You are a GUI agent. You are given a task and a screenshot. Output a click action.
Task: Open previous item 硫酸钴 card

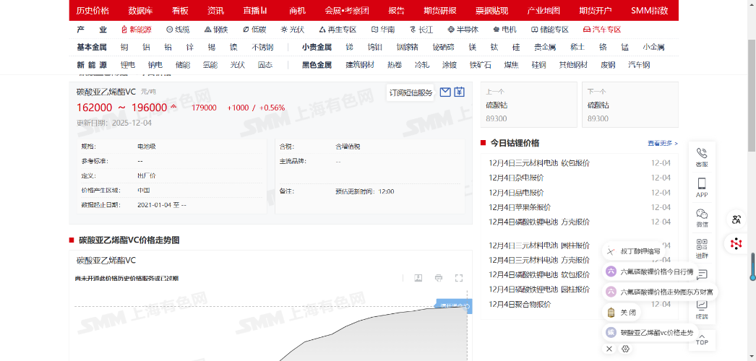pos(529,105)
